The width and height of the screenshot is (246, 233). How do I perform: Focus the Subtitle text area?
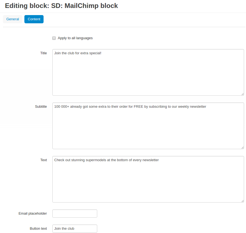pos(148,126)
